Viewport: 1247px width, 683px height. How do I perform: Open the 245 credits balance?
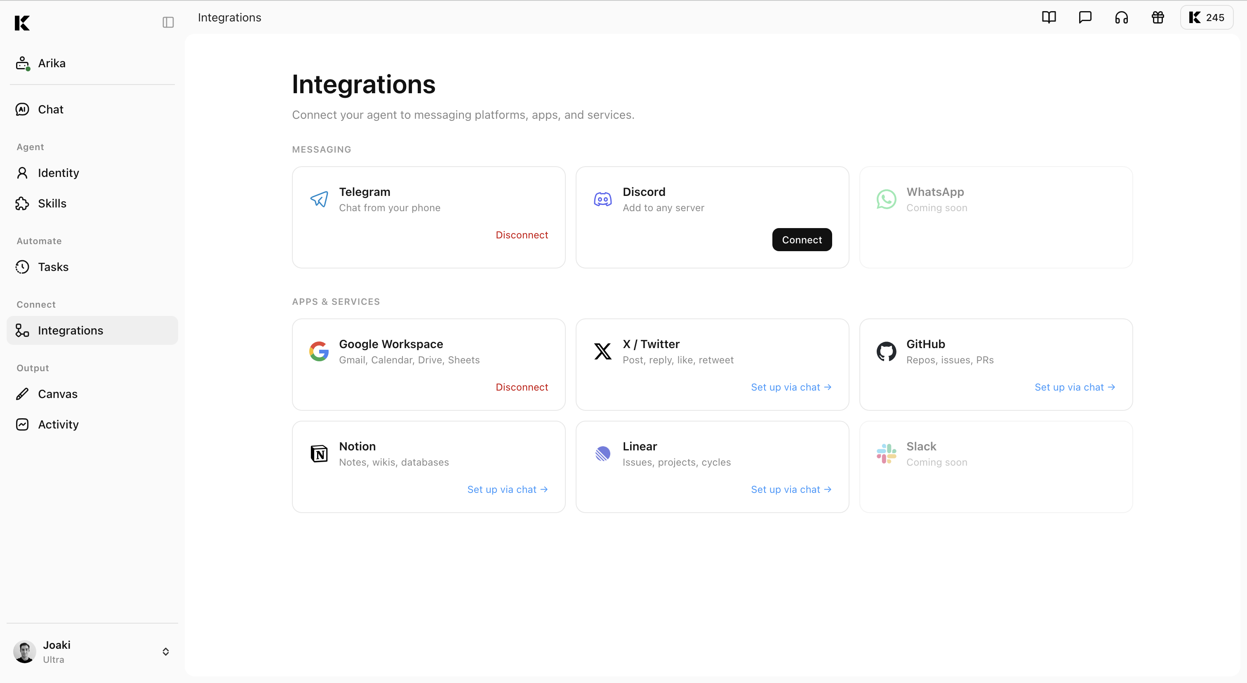point(1206,17)
